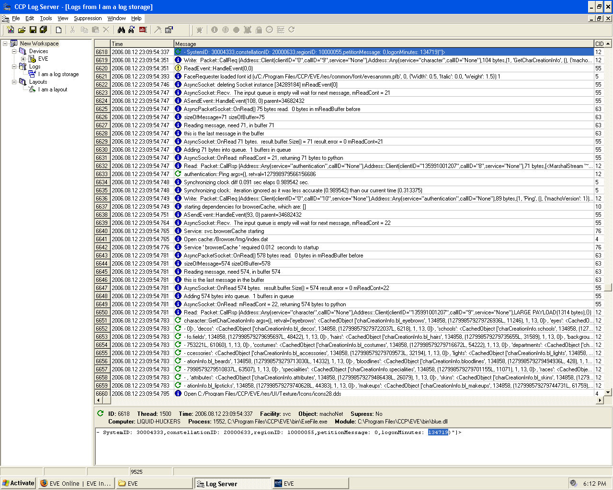Open a workspace with the folder icon
This screenshot has height=490, width=613.
(22, 30)
